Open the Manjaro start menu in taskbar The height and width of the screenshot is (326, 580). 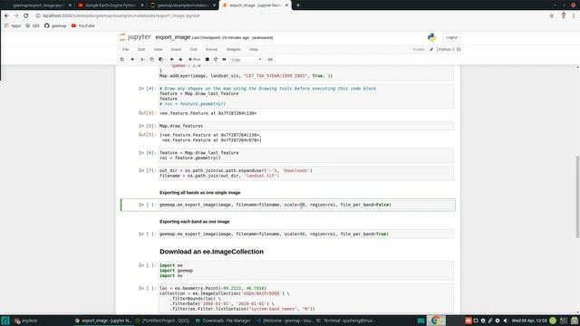click(x=5, y=321)
